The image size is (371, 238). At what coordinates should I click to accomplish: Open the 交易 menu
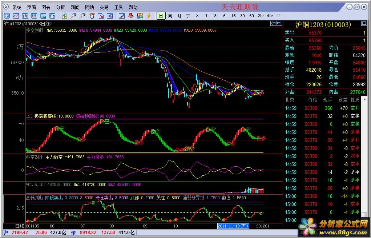point(104,7)
